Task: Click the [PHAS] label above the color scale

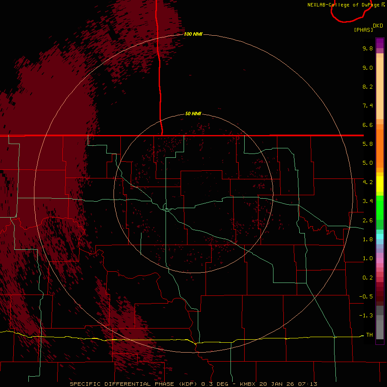Action: point(363,30)
